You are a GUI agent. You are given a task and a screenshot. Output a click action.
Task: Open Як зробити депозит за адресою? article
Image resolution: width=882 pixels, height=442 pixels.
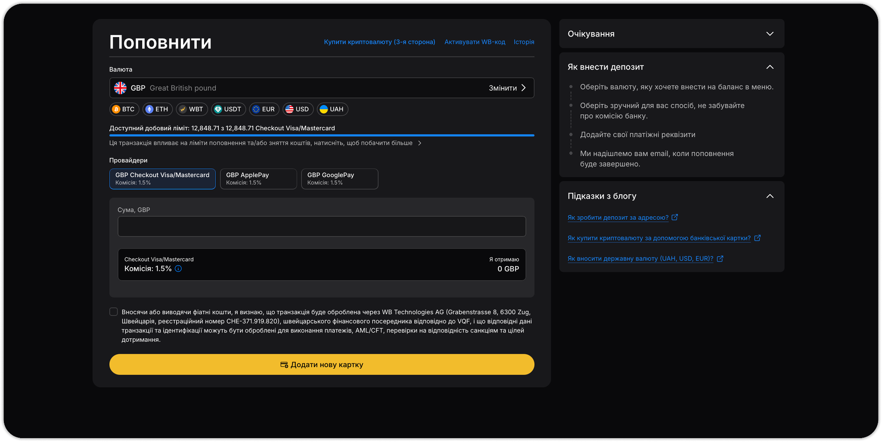pyautogui.click(x=618, y=218)
